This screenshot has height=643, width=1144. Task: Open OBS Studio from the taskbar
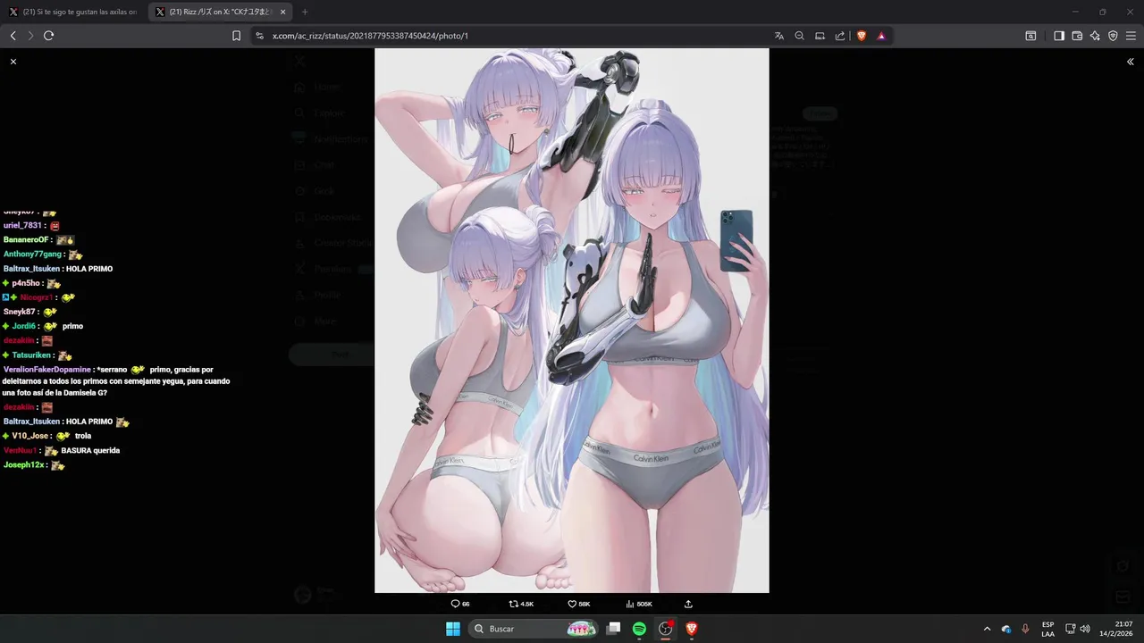coord(665,629)
